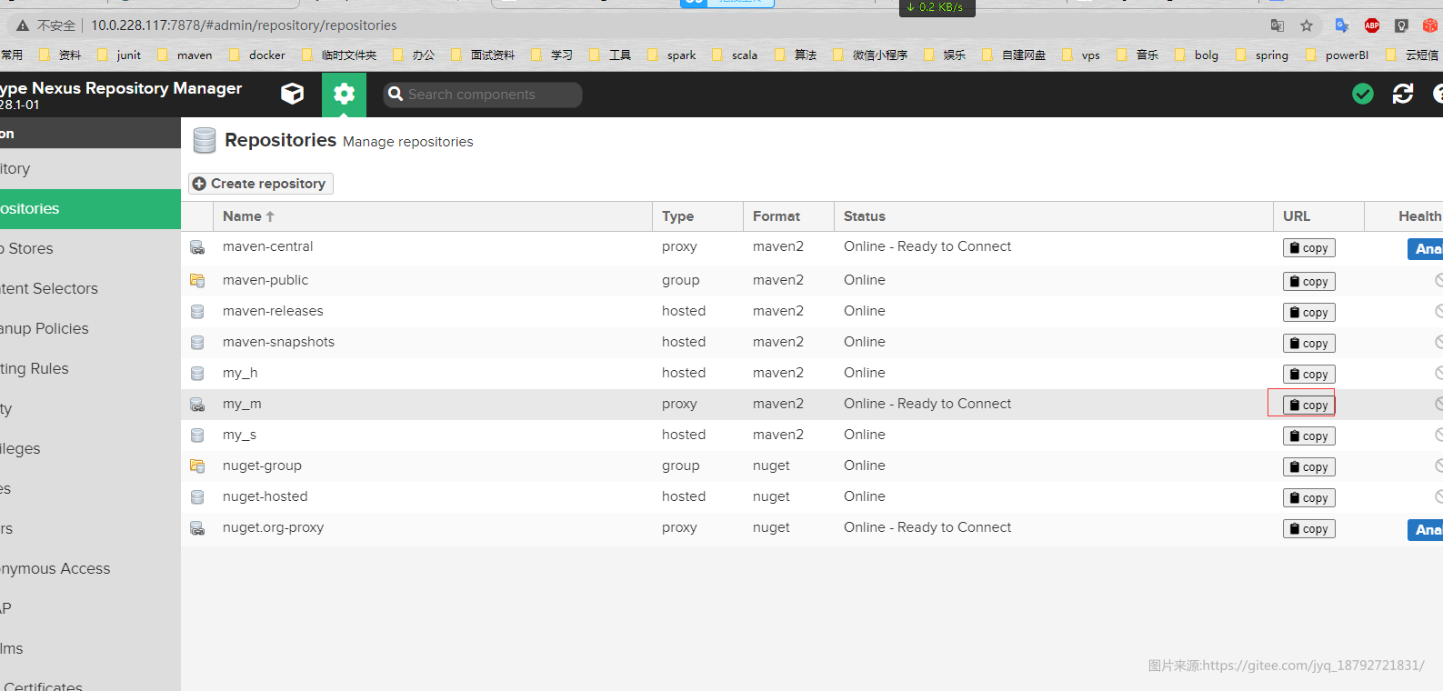Viewport: 1443px width, 691px height.
Task: Sort by the URL column header
Action: coord(1318,216)
